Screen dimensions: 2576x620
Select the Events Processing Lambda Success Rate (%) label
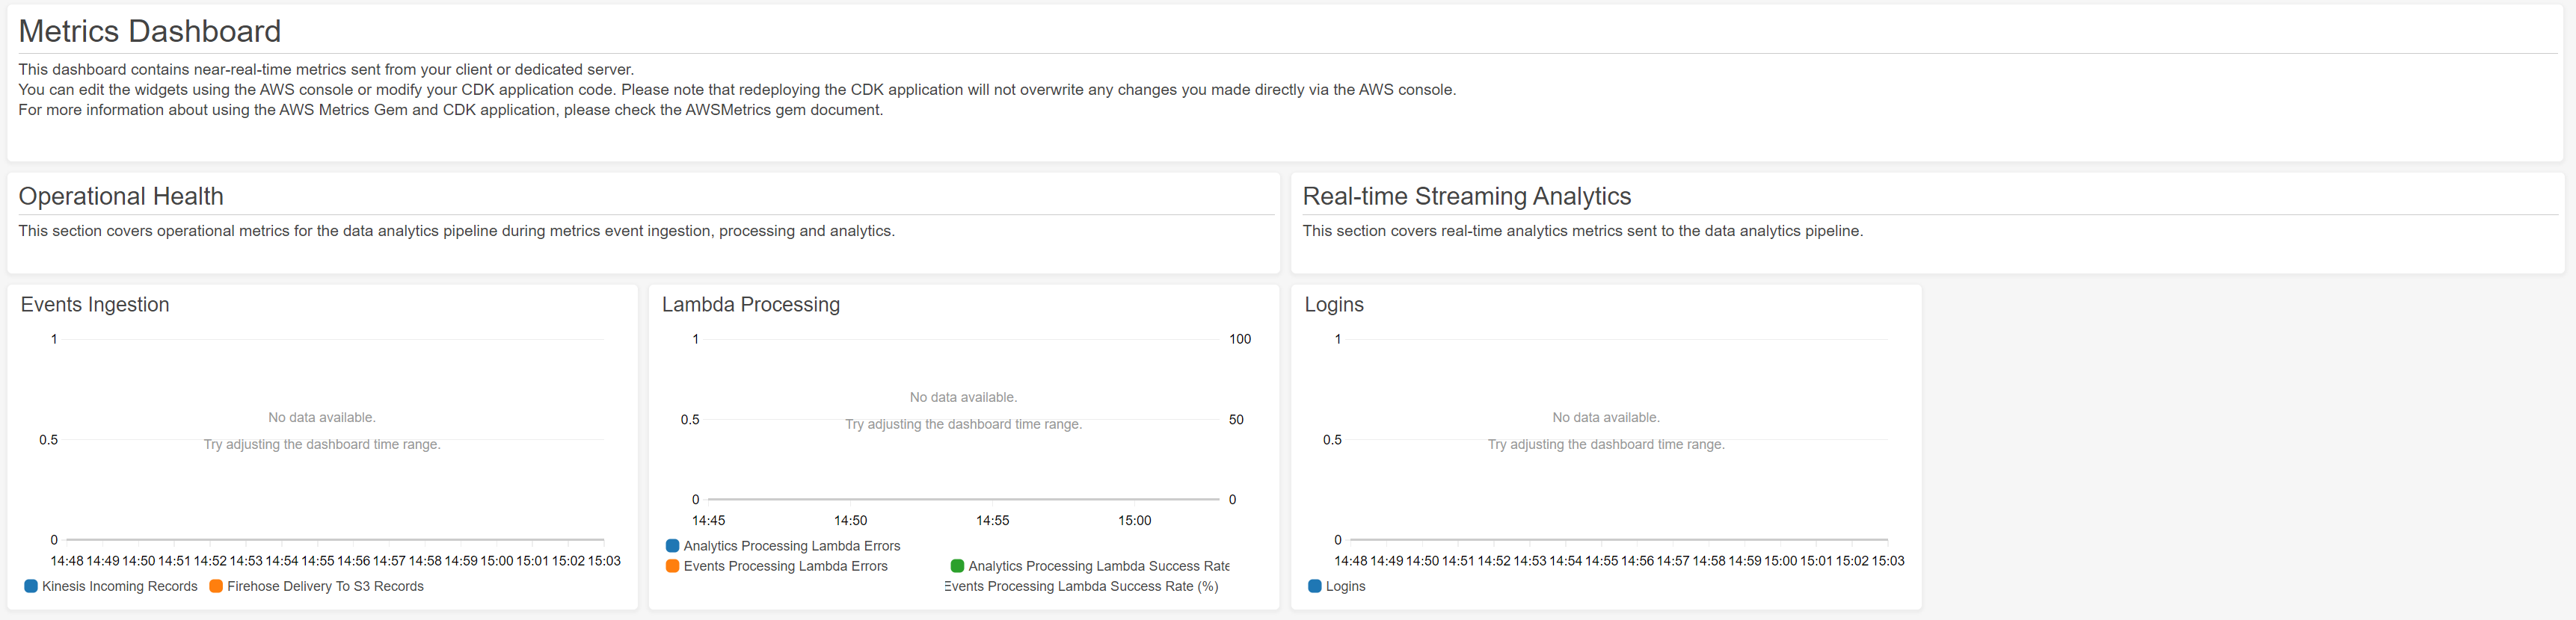(x=1082, y=586)
